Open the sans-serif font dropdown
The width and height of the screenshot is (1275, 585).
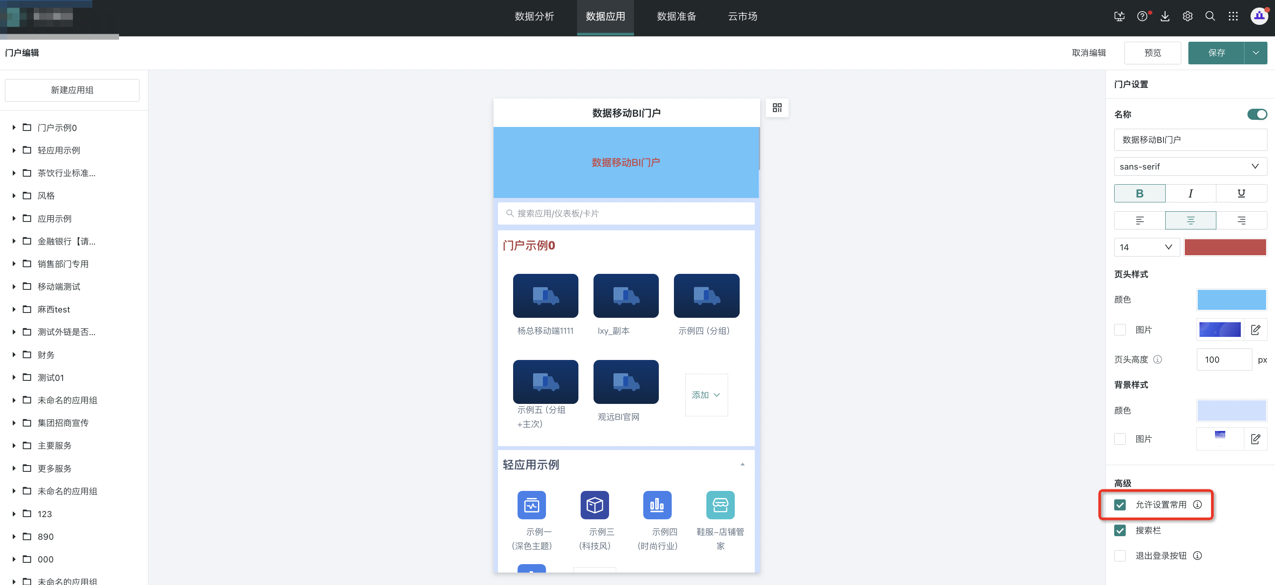click(1190, 166)
